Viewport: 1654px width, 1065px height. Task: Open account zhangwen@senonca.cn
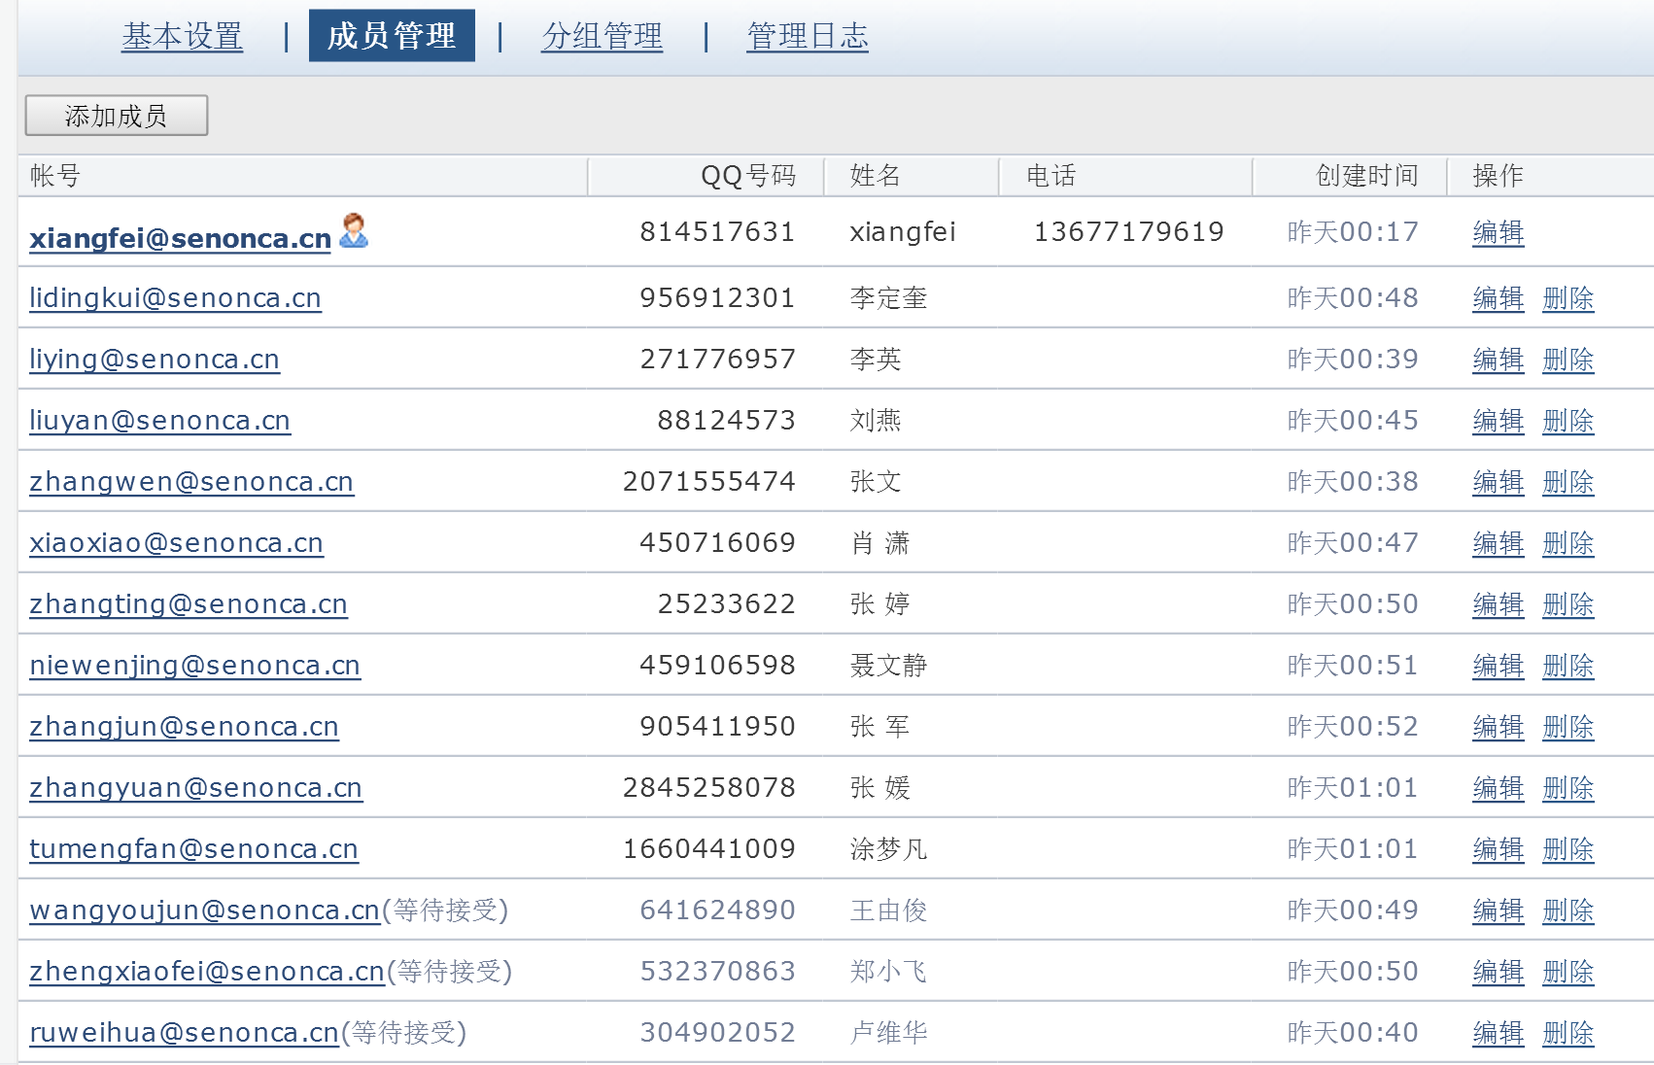[x=191, y=482]
